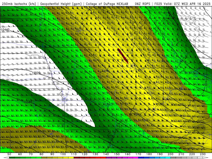This screenshot has height=159, width=212.
Task: Click the dark red jet core streak on map
Action: tap(123, 56)
